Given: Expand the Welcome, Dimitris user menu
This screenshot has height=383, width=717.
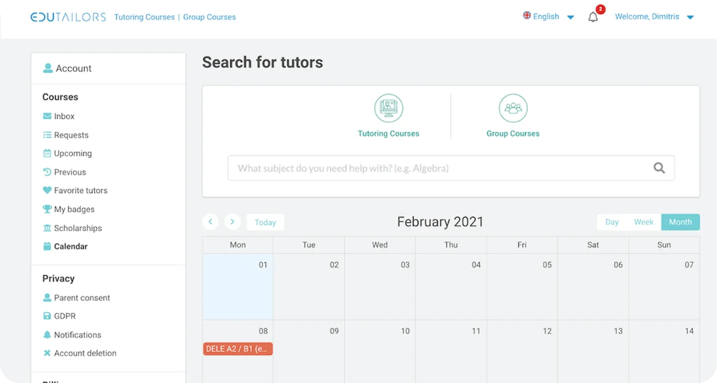Looking at the screenshot, I should pos(654,17).
